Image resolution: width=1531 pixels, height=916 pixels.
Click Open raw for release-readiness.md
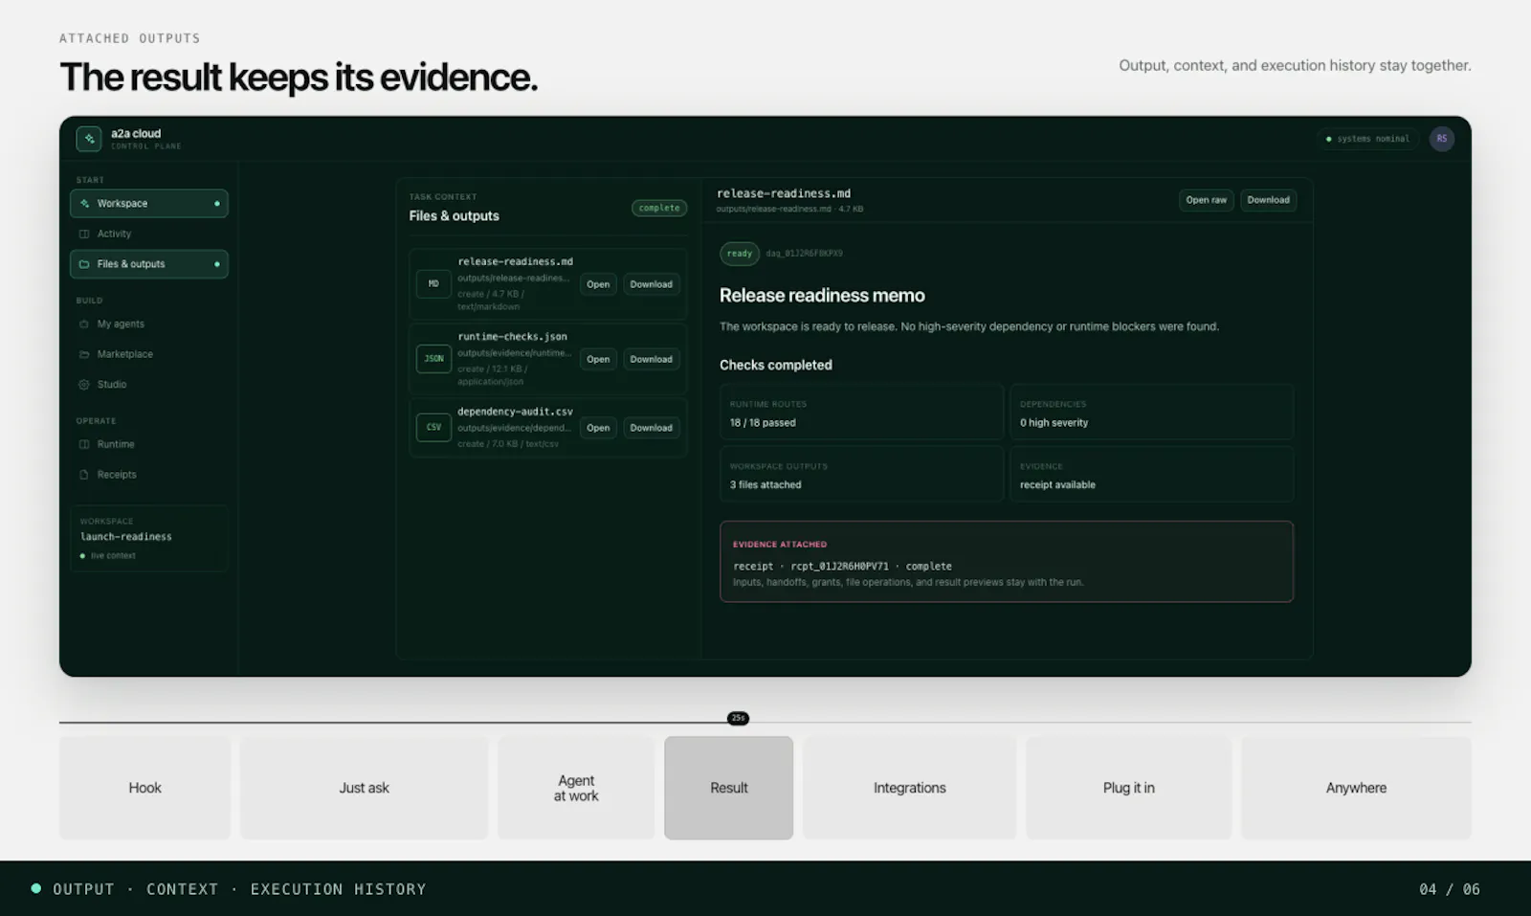click(x=1206, y=200)
